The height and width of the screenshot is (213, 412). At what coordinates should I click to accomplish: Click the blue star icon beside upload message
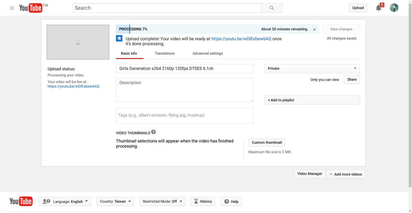pyautogui.click(x=119, y=39)
